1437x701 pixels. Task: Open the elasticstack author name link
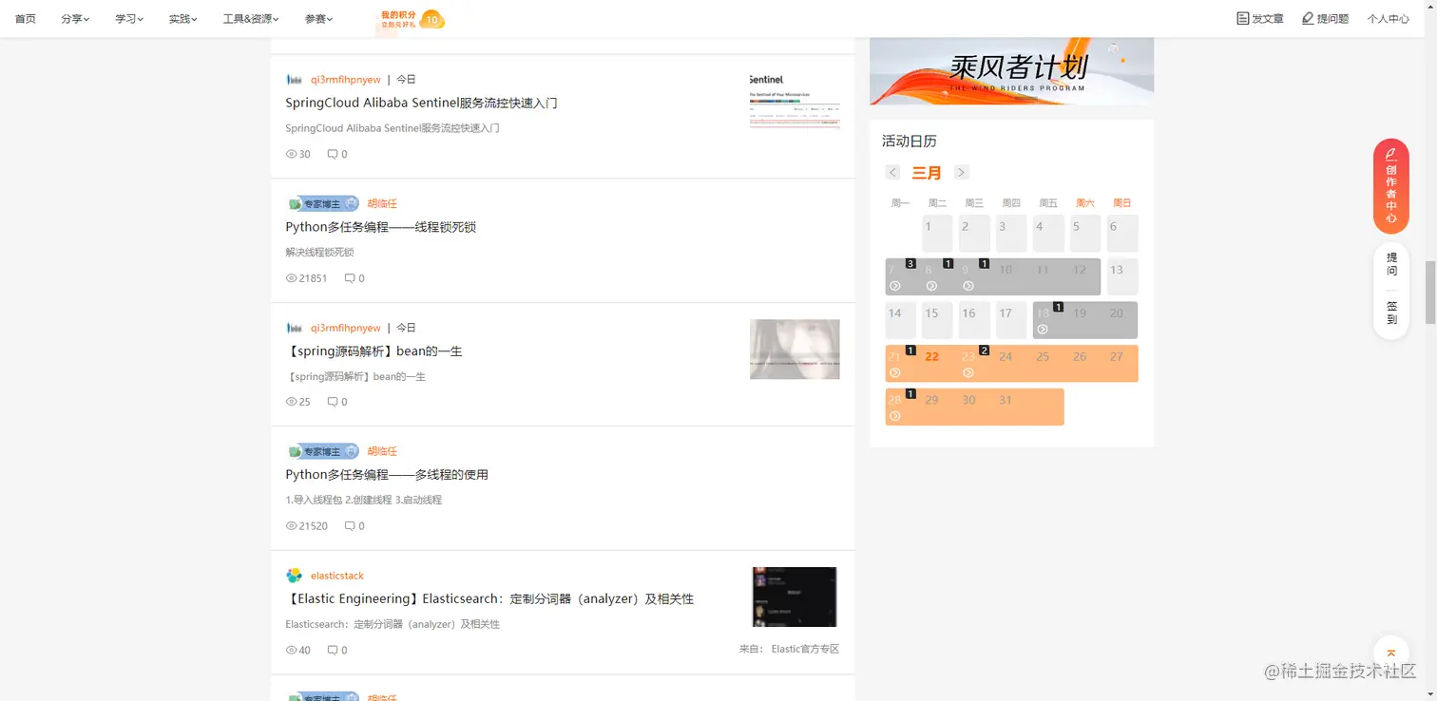point(337,576)
